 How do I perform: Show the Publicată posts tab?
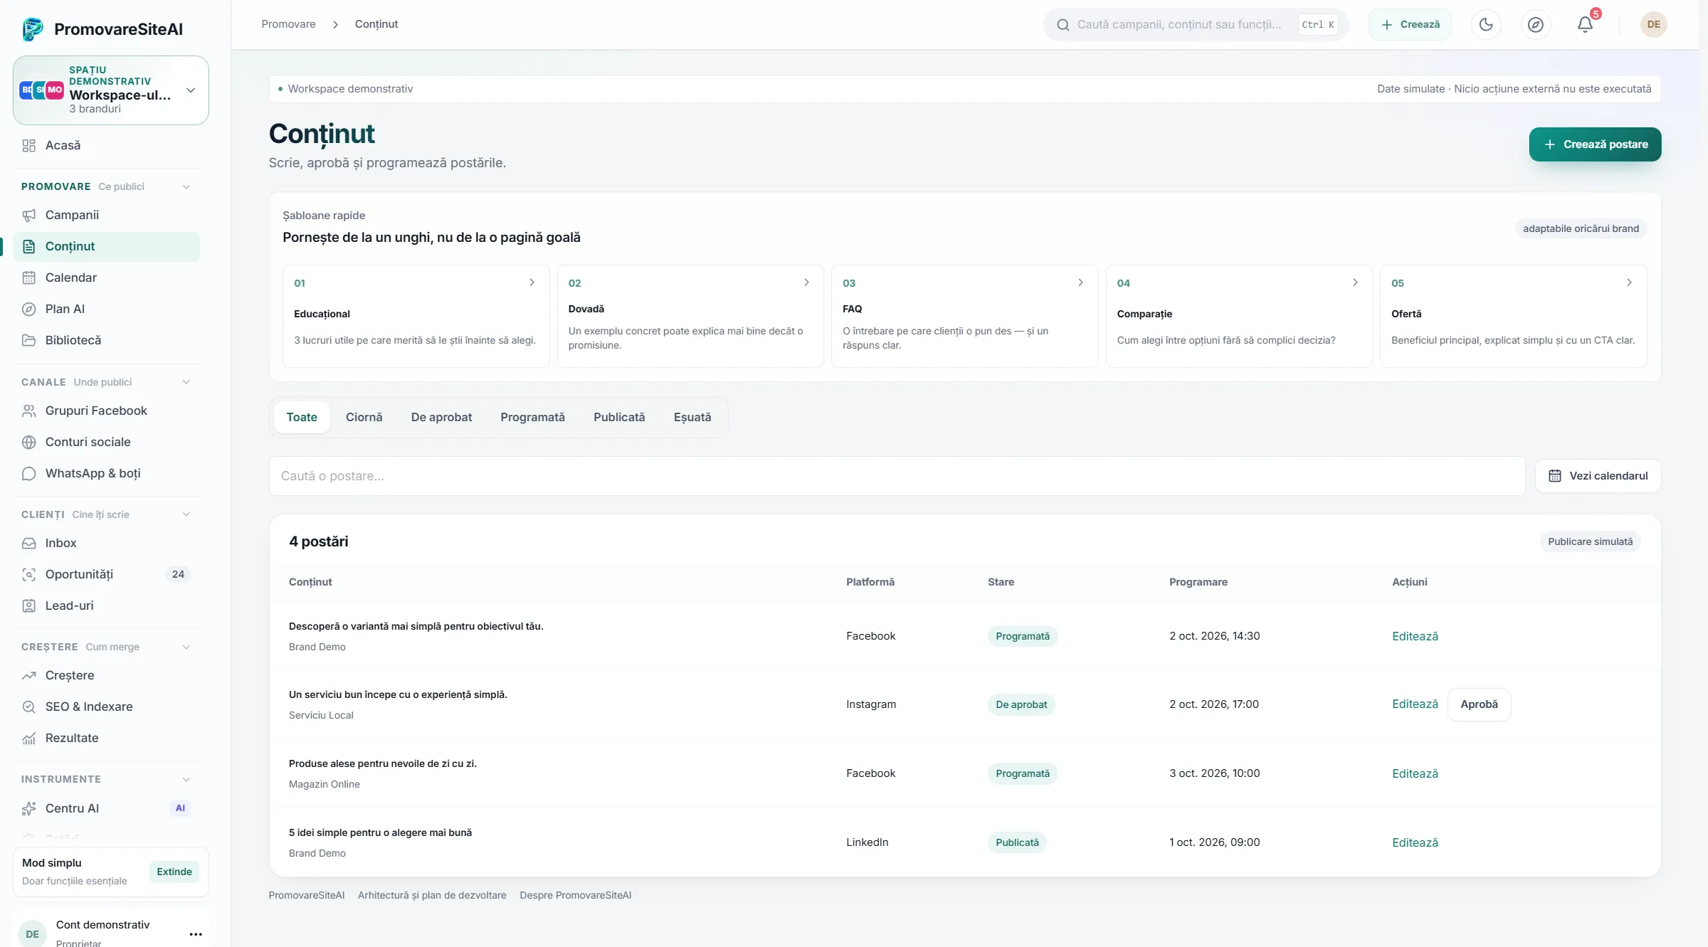(x=619, y=417)
